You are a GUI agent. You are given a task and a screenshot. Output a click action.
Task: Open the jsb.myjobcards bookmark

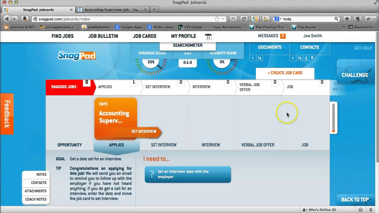coord(58,27)
